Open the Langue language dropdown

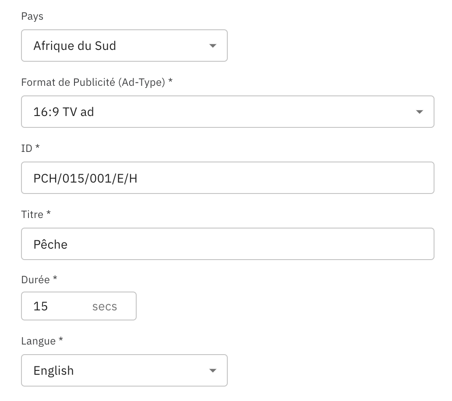pyautogui.click(x=124, y=370)
